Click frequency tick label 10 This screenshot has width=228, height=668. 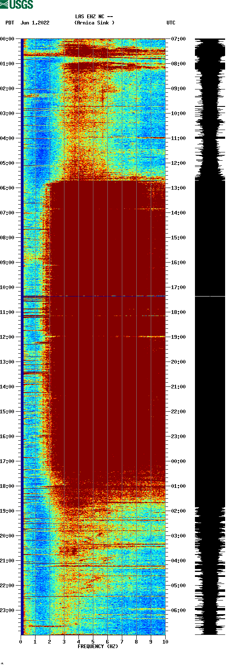[x=165, y=642]
